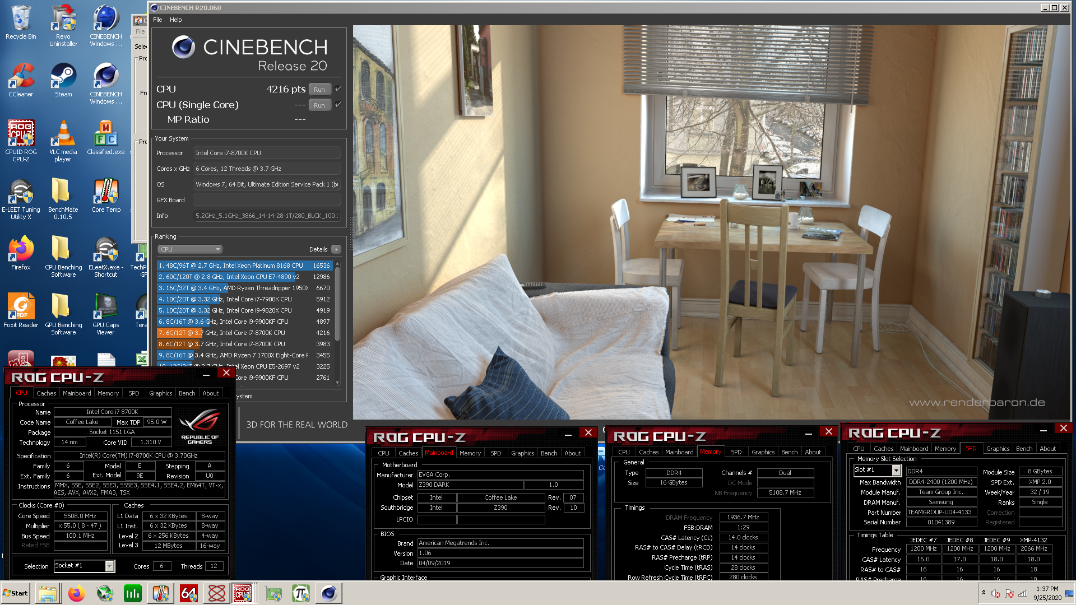1076x605 pixels.
Task: Show hidden system tray icons
Action: click(984, 592)
